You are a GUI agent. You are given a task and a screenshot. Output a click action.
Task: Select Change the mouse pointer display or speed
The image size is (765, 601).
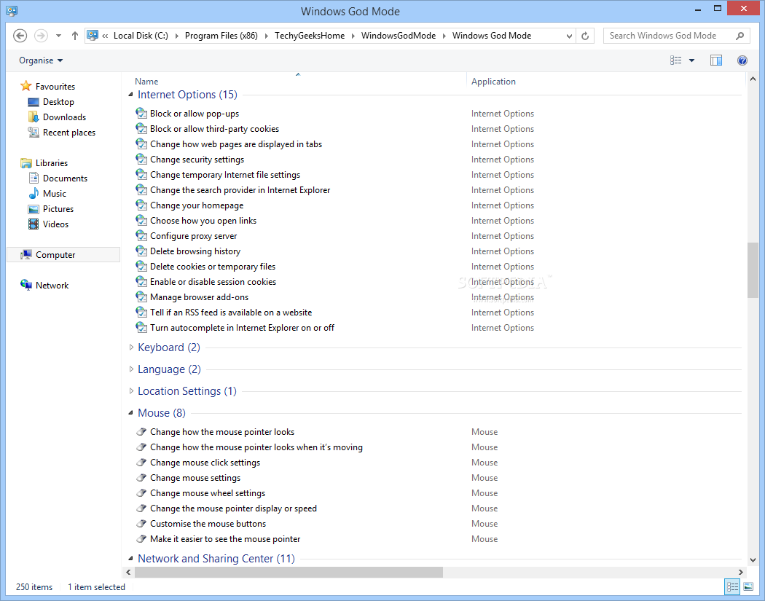pyautogui.click(x=234, y=508)
